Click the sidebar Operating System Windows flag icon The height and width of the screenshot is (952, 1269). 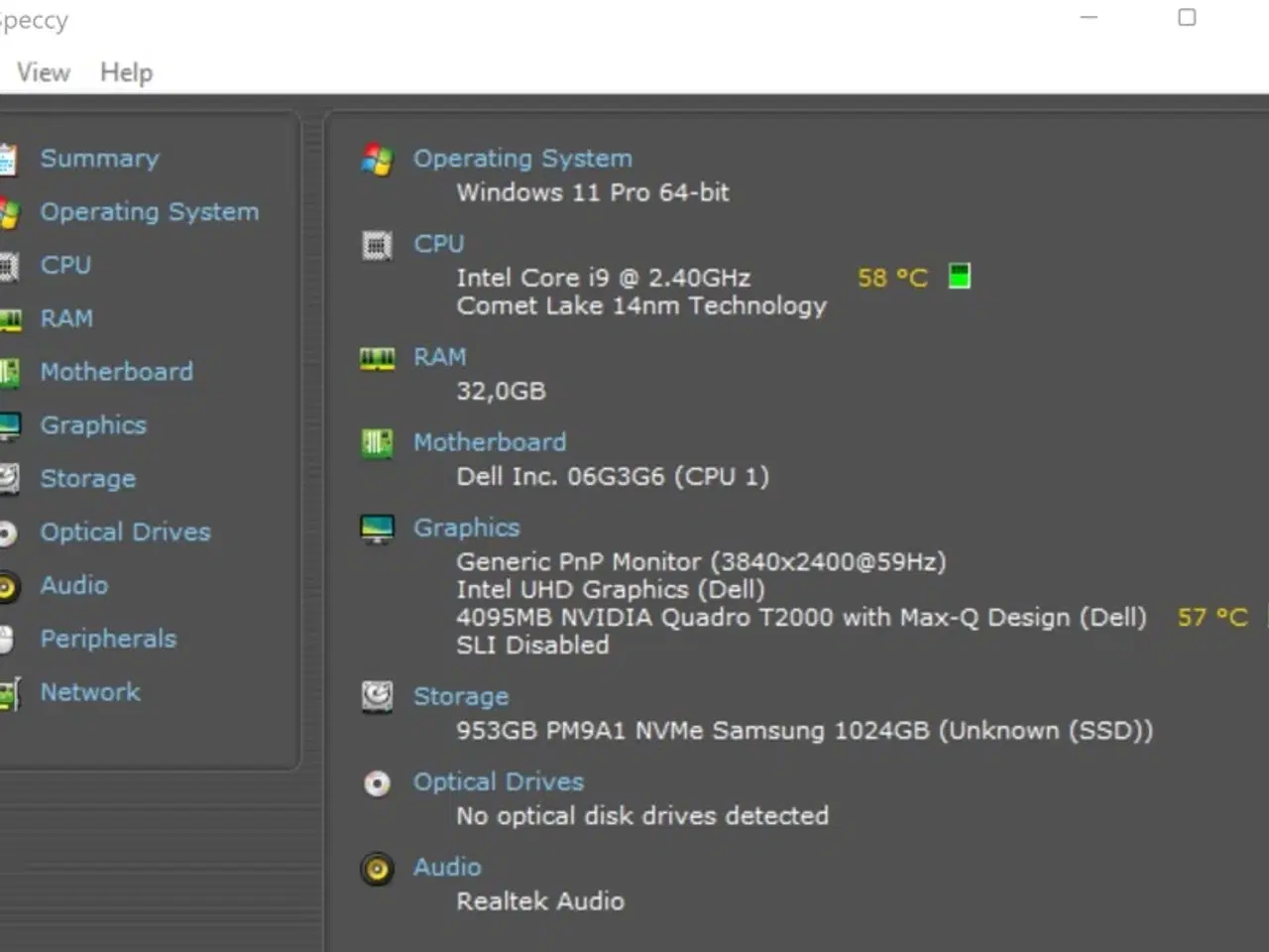(8, 213)
